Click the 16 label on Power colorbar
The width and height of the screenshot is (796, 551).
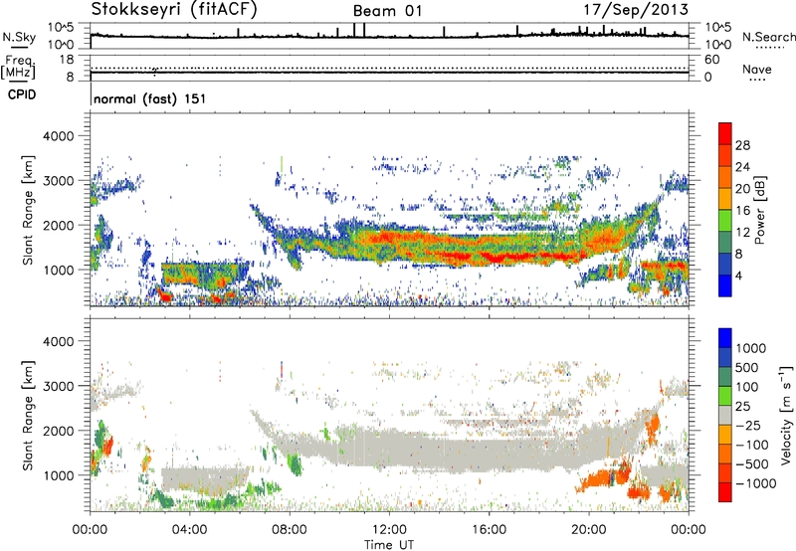point(742,211)
